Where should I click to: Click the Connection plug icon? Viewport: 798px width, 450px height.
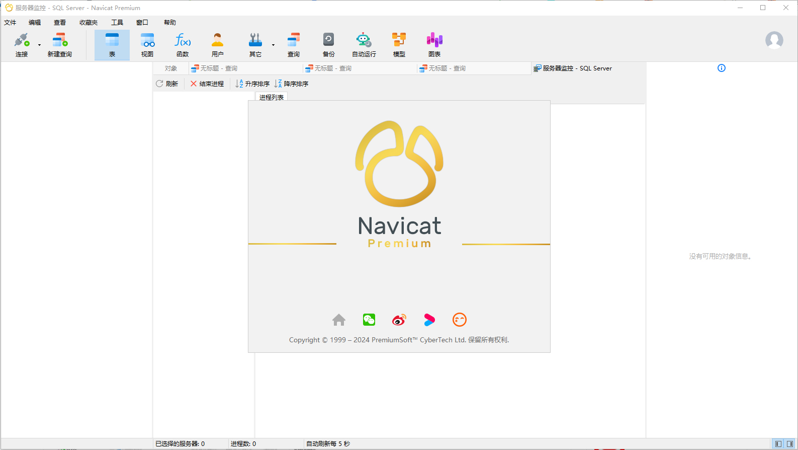(21, 40)
